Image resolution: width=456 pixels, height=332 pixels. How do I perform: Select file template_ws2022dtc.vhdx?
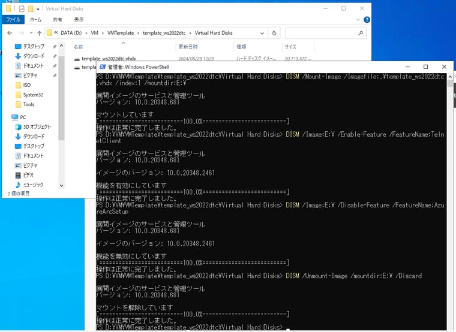[109, 58]
